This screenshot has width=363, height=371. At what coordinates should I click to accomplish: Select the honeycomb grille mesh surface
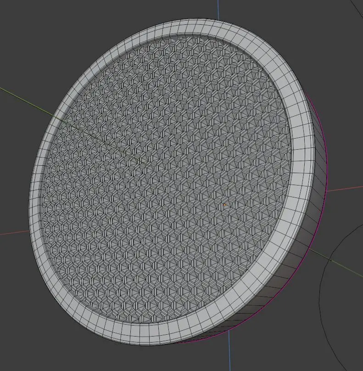pyautogui.click(x=166, y=180)
